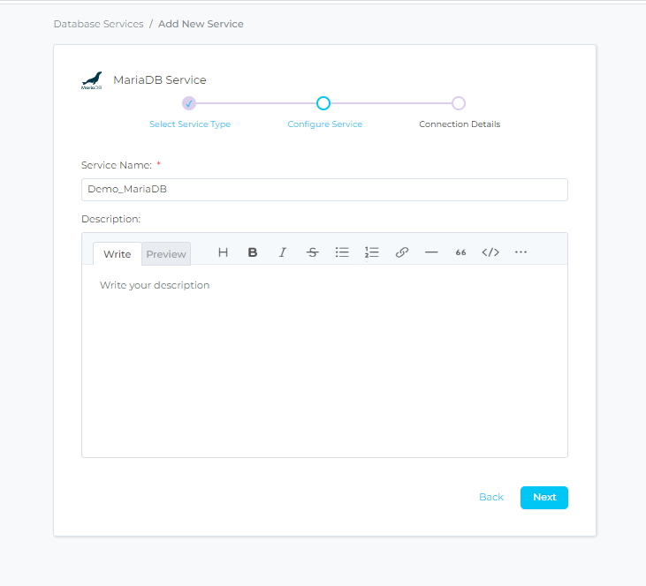The height and width of the screenshot is (586, 646).
Task: Click the Connection Details step circle
Action: point(459,103)
